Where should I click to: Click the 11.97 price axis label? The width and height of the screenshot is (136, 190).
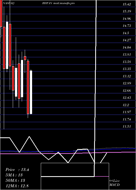click(x=127, y=112)
